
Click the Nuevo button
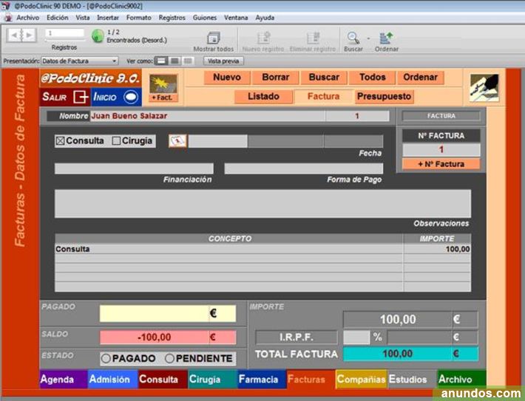(227, 78)
